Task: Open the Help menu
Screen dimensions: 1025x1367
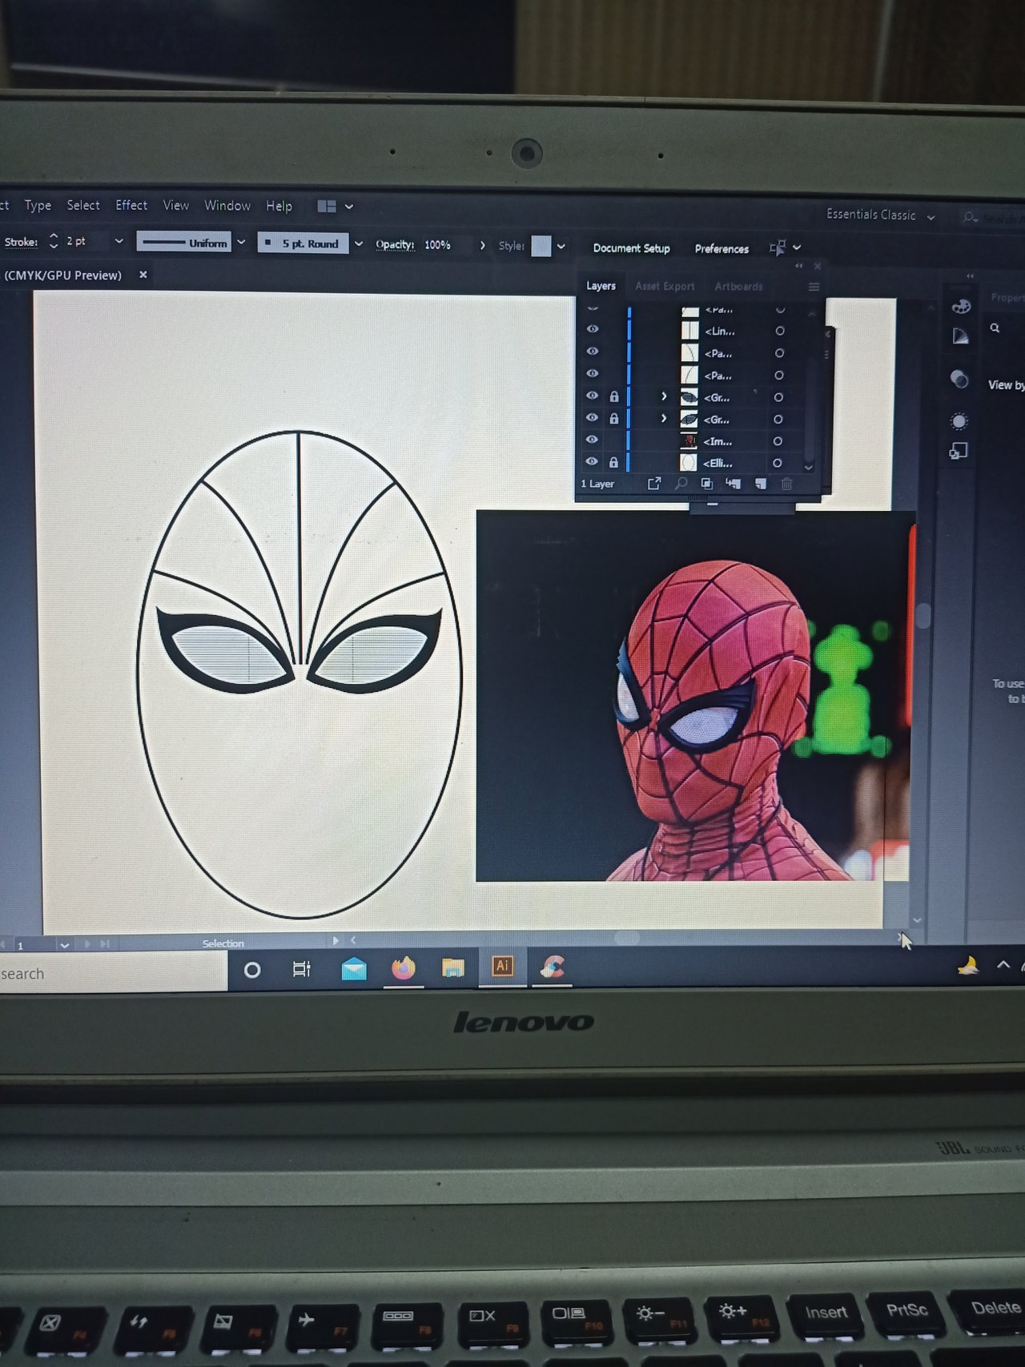Action: click(x=279, y=206)
